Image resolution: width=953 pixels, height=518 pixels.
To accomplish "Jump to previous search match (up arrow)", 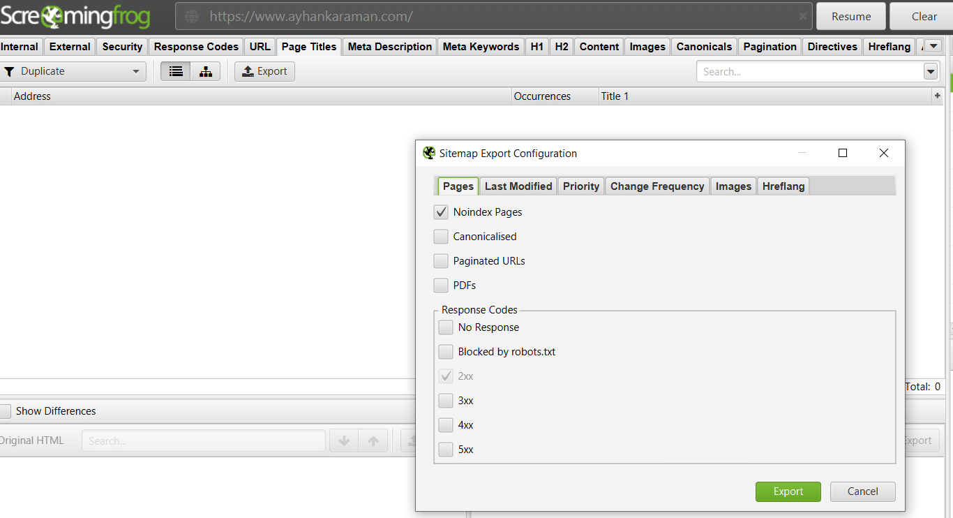I will coord(373,441).
